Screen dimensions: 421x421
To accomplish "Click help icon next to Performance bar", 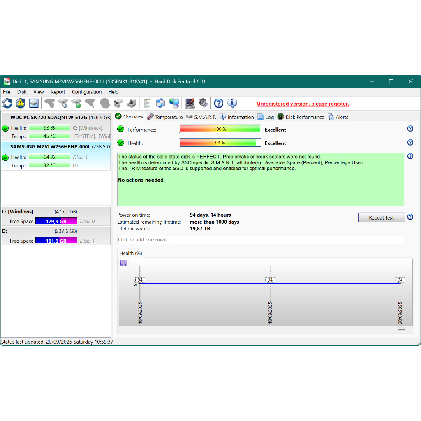I will tap(410, 129).
